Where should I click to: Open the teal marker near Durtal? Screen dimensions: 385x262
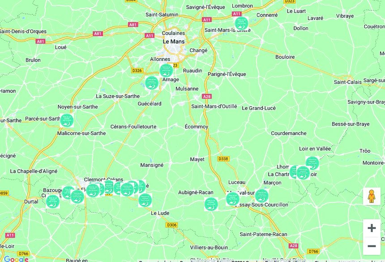pyautogui.click(x=53, y=201)
